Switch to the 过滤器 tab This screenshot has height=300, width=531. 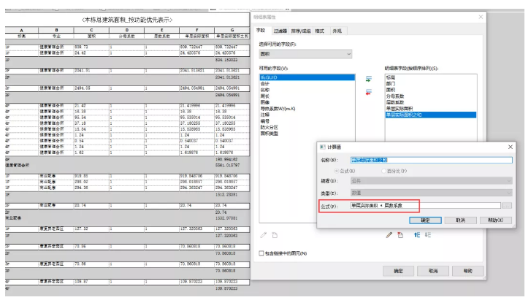point(280,31)
